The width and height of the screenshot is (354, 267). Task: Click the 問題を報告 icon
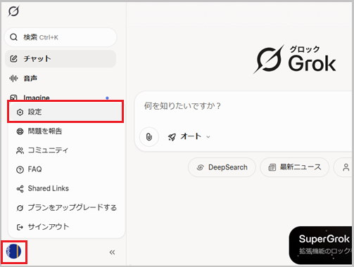pyautogui.click(x=20, y=131)
